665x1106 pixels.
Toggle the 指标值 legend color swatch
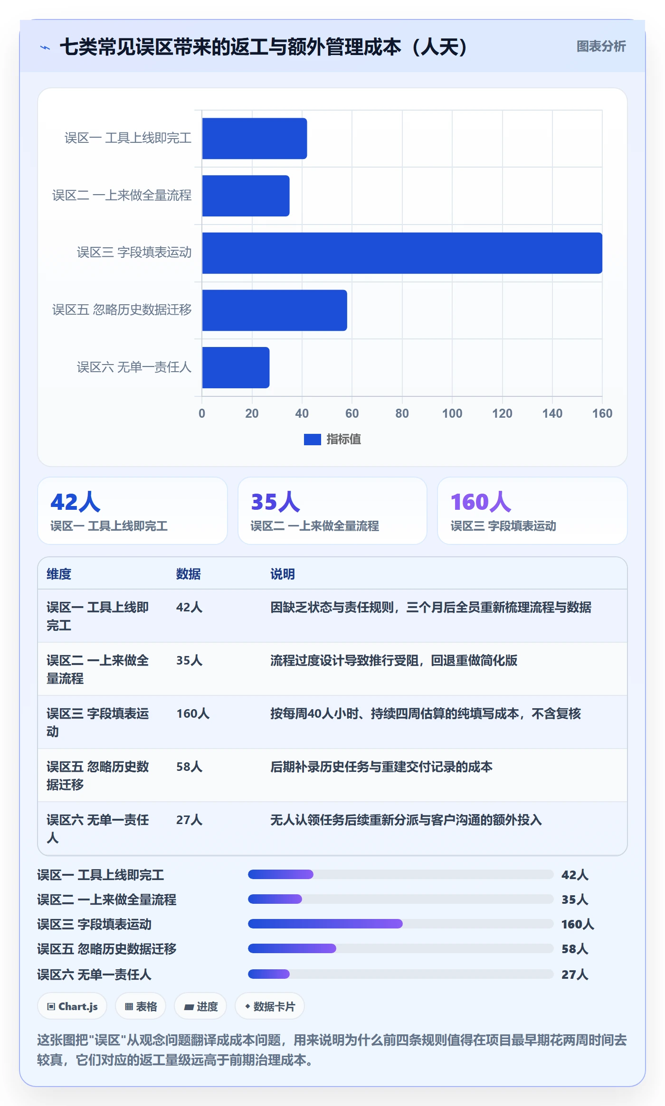click(x=312, y=440)
